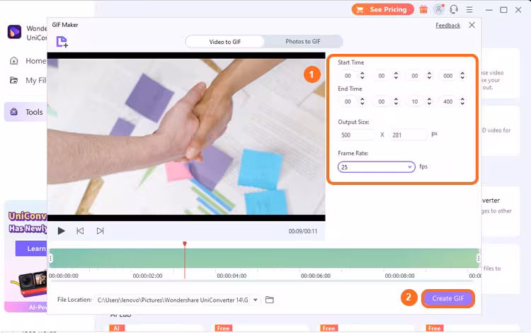Click the green timeline clip bar
Screen dimensions: 531x333
tap(264, 258)
